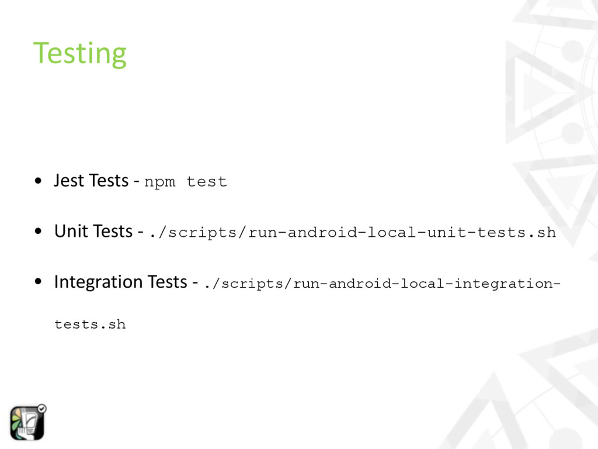This screenshot has height=449, width=598.
Task: Click the checkmark badge on the logo
Action: click(42, 409)
